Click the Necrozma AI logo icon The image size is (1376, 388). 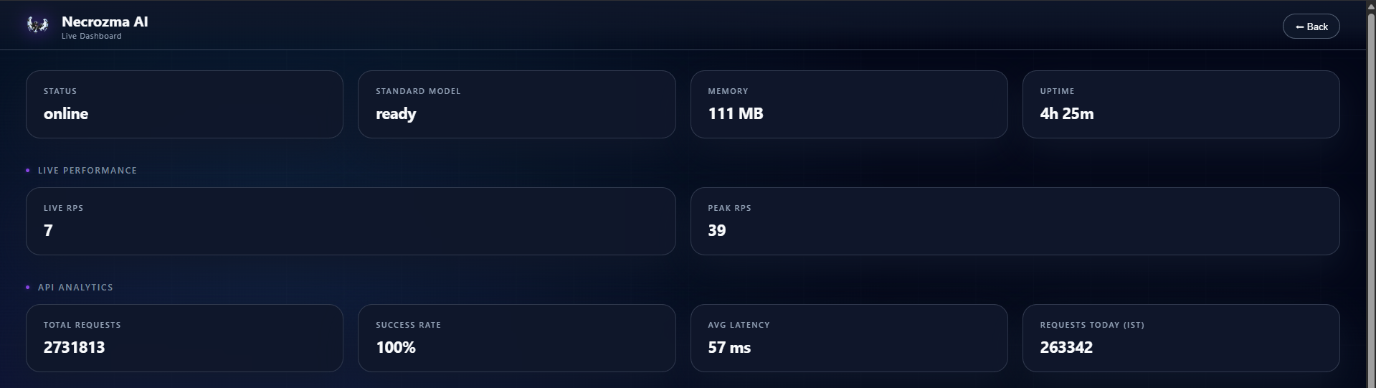coord(37,26)
